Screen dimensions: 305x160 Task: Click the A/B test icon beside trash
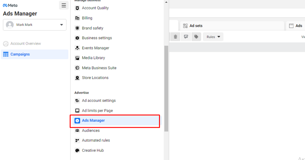click(186, 37)
